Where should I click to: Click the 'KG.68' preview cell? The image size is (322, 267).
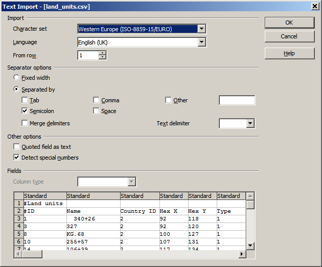[x=93, y=234]
